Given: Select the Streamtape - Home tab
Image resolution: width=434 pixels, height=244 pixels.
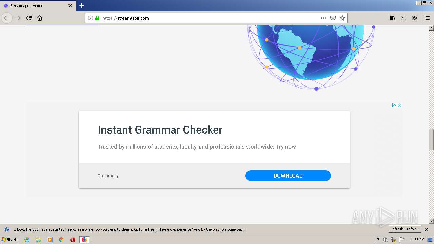Looking at the screenshot, I should coord(38,6).
